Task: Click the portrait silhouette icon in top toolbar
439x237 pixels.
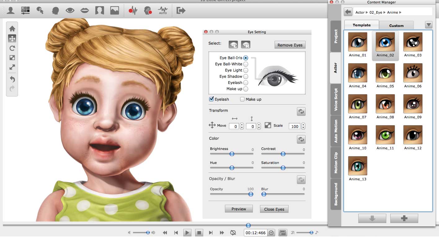Action: pyautogui.click(x=99, y=11)
